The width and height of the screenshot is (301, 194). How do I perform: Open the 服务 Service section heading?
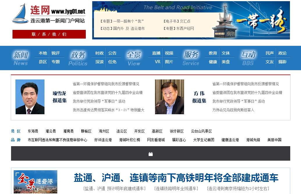[x=191, y=58]
